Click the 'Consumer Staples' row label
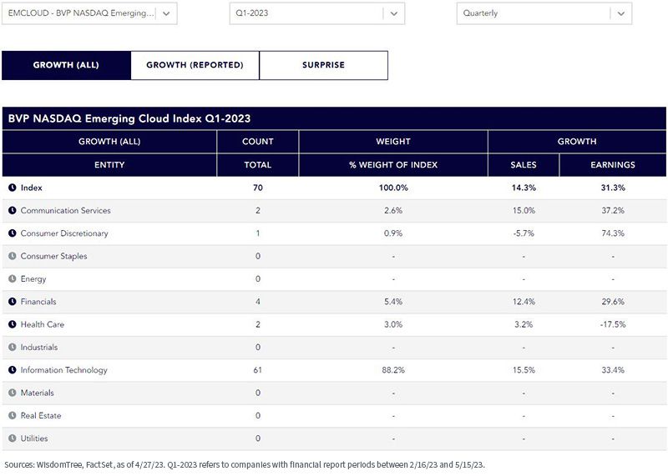Screen dimensions: 668x476 (x=53, y=256)
